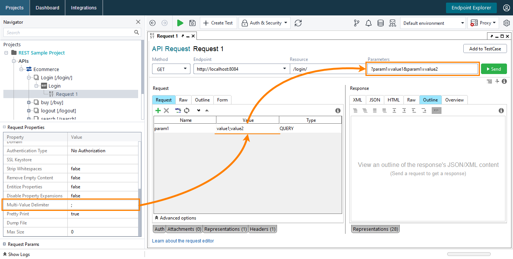Open the Form tab in the Request pane
The height and width of the screenshot is (259, 513).
point(222,100)
